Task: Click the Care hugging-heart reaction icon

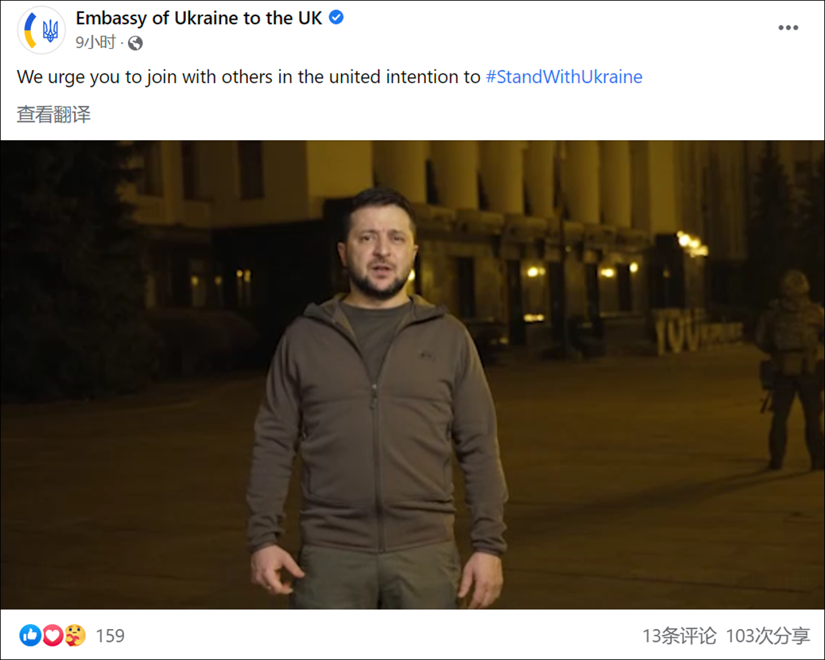Action: pos(75,635)
